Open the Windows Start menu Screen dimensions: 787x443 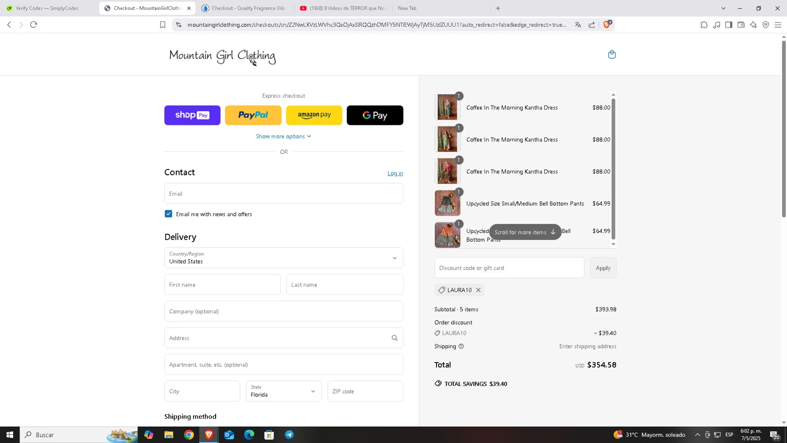pos(9,435)
